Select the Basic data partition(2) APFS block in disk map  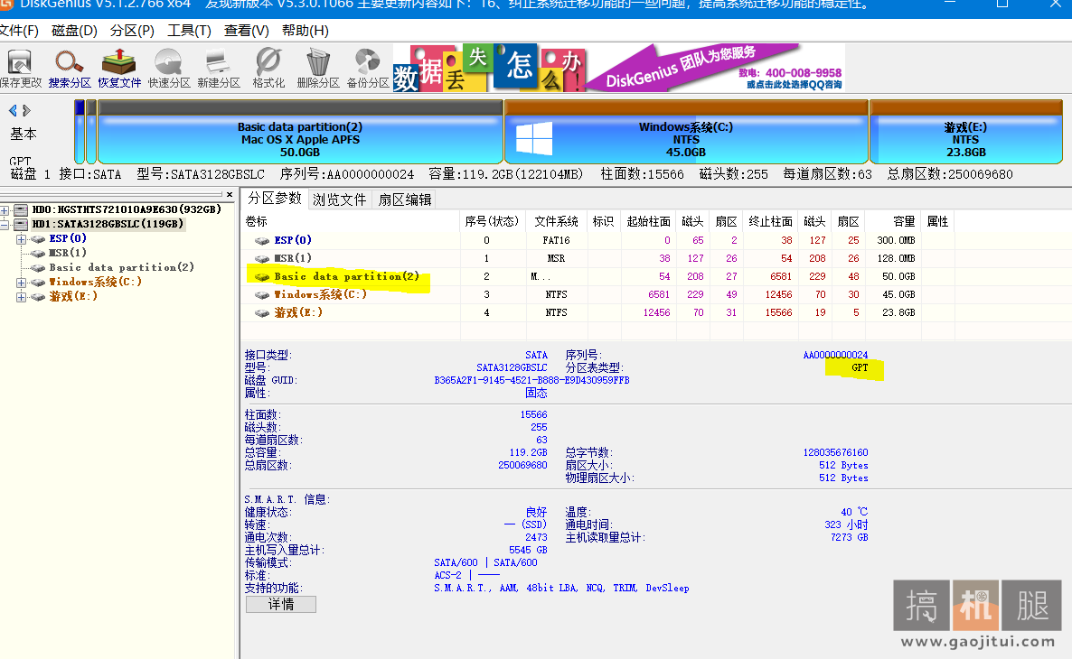(300, 133)
